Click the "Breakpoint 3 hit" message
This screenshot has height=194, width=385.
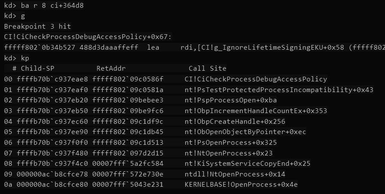pos(37,27)
